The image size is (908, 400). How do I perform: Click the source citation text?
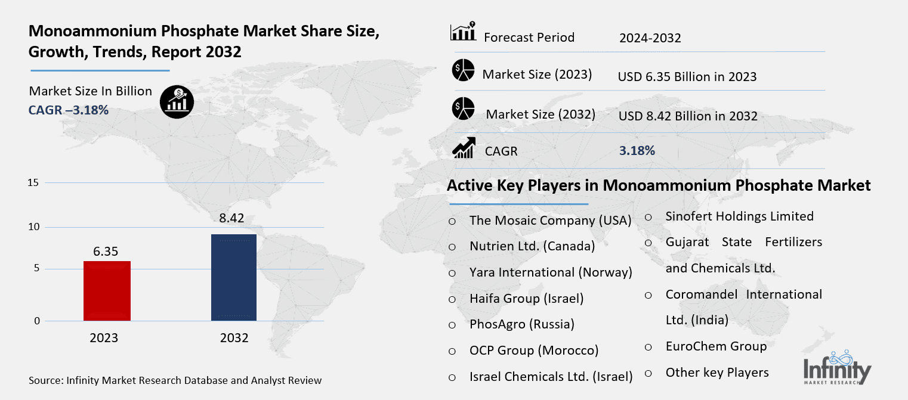pos(175,380)
